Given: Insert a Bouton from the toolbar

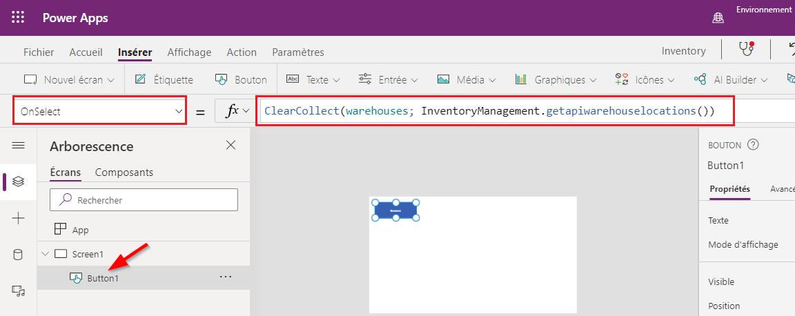Looking at the screenshot, I should pyautogui.click(x=242, y=79).
